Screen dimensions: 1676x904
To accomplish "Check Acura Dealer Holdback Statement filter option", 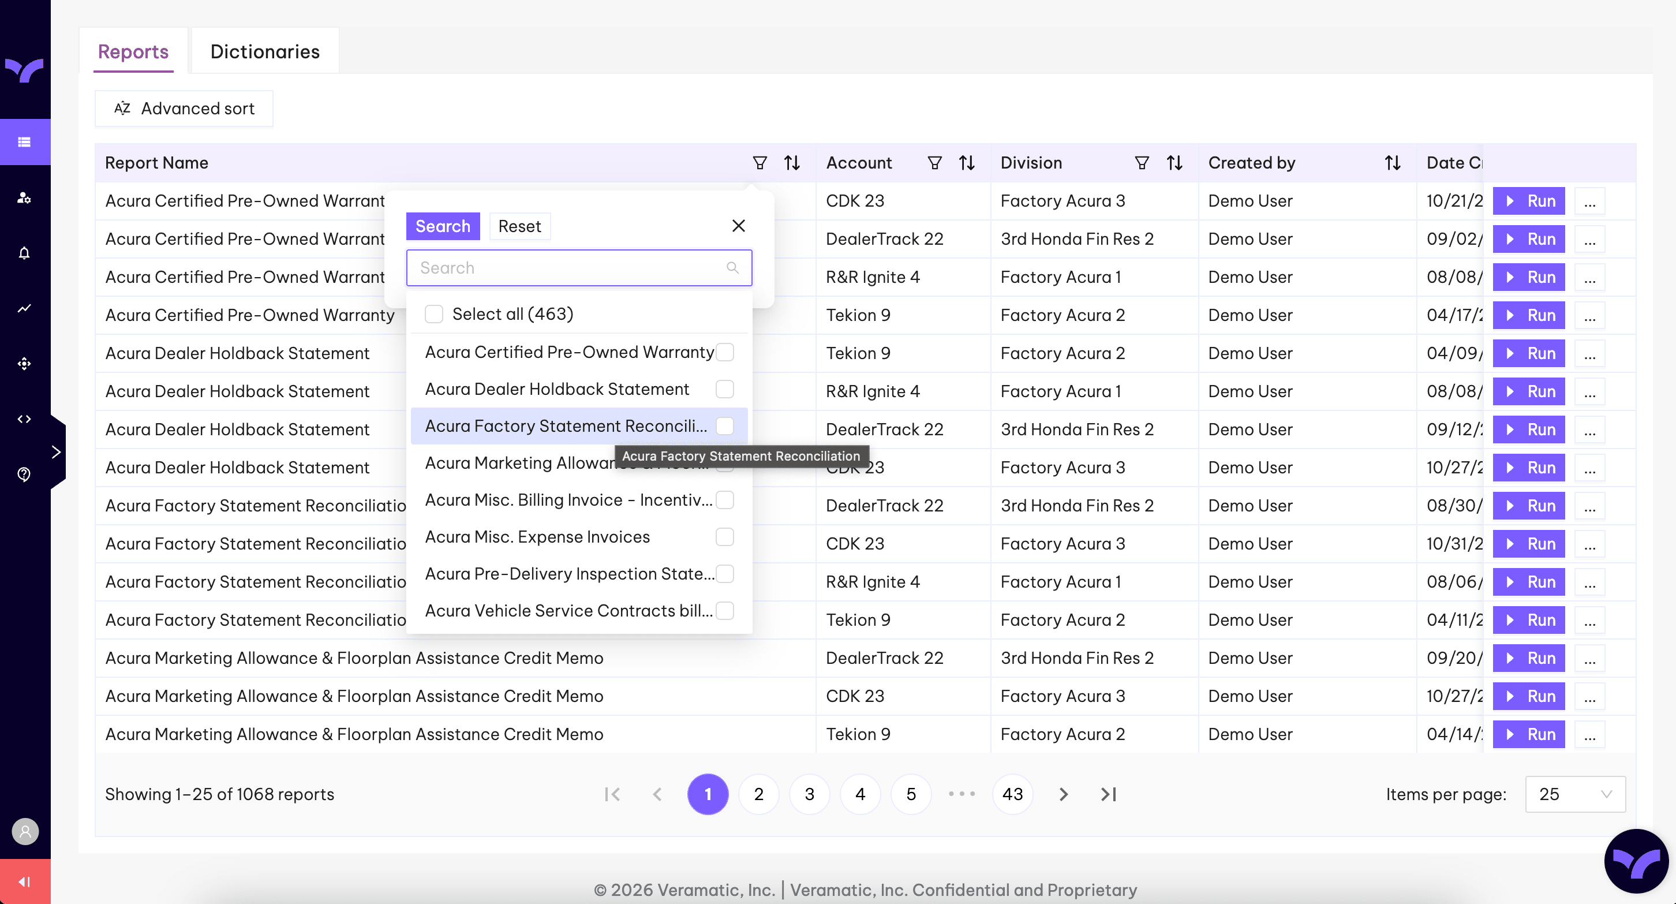I will tap(725, 389).
